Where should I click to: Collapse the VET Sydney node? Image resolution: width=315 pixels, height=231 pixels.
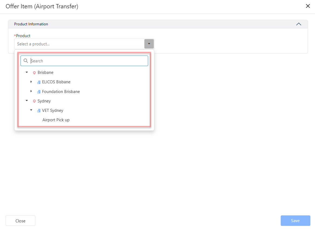pyautogui.click(x=31, y=110)
